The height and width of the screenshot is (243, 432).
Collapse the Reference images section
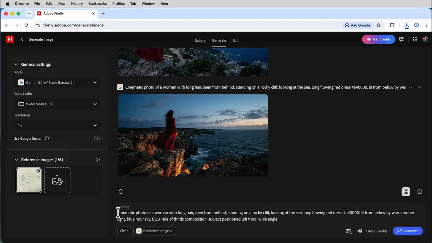[x=16, y=160]
